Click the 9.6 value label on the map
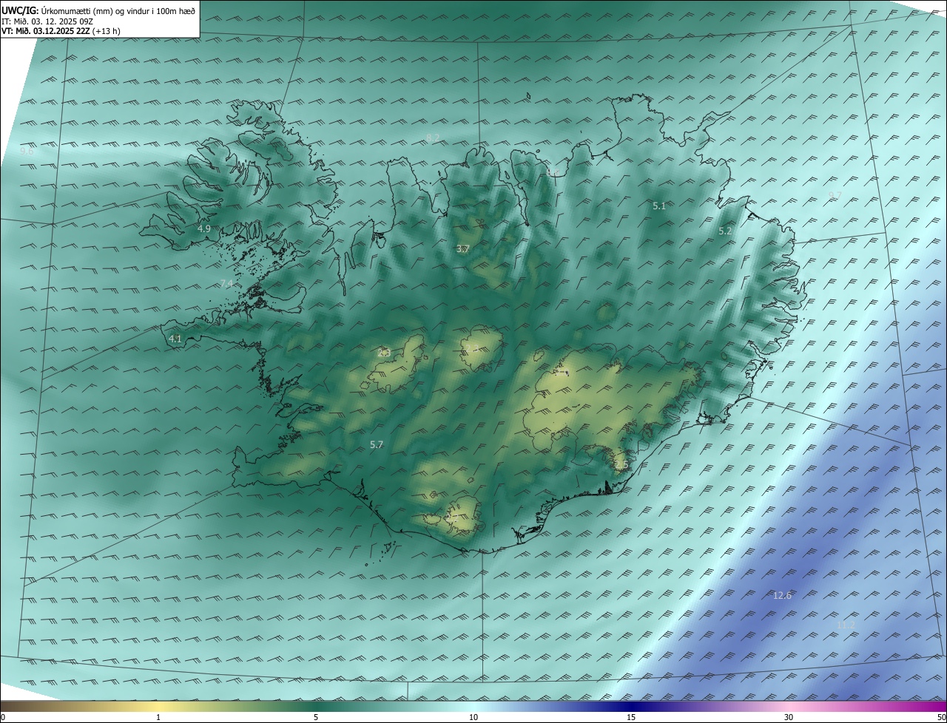The width and height of the screenshot is (947, 723). click(x=27, y=151)
